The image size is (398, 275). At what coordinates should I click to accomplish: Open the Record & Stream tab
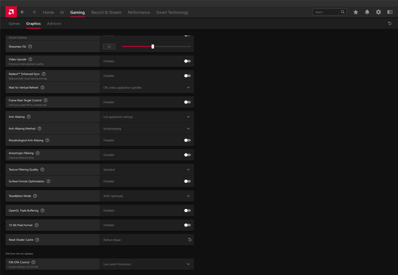(x=106, y=12)
